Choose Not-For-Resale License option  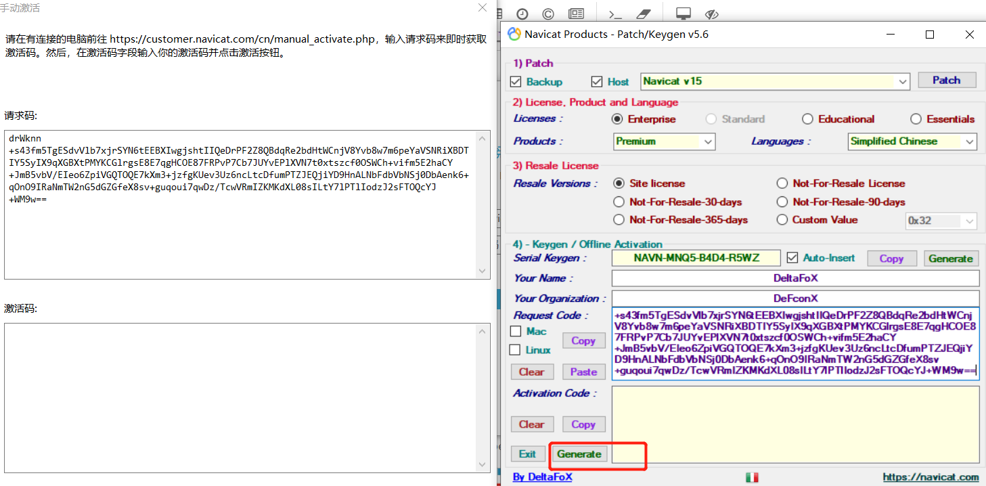pyautogui.click(x=782, y=183)
